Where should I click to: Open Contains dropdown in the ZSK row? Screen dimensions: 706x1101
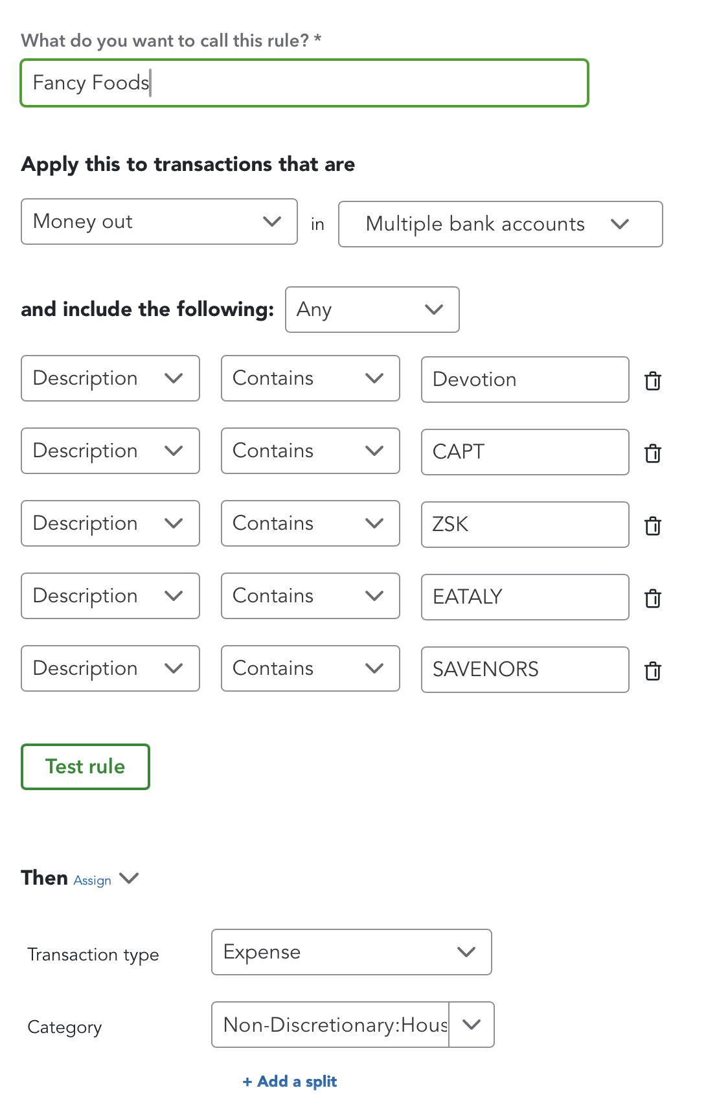pos(310,523)
